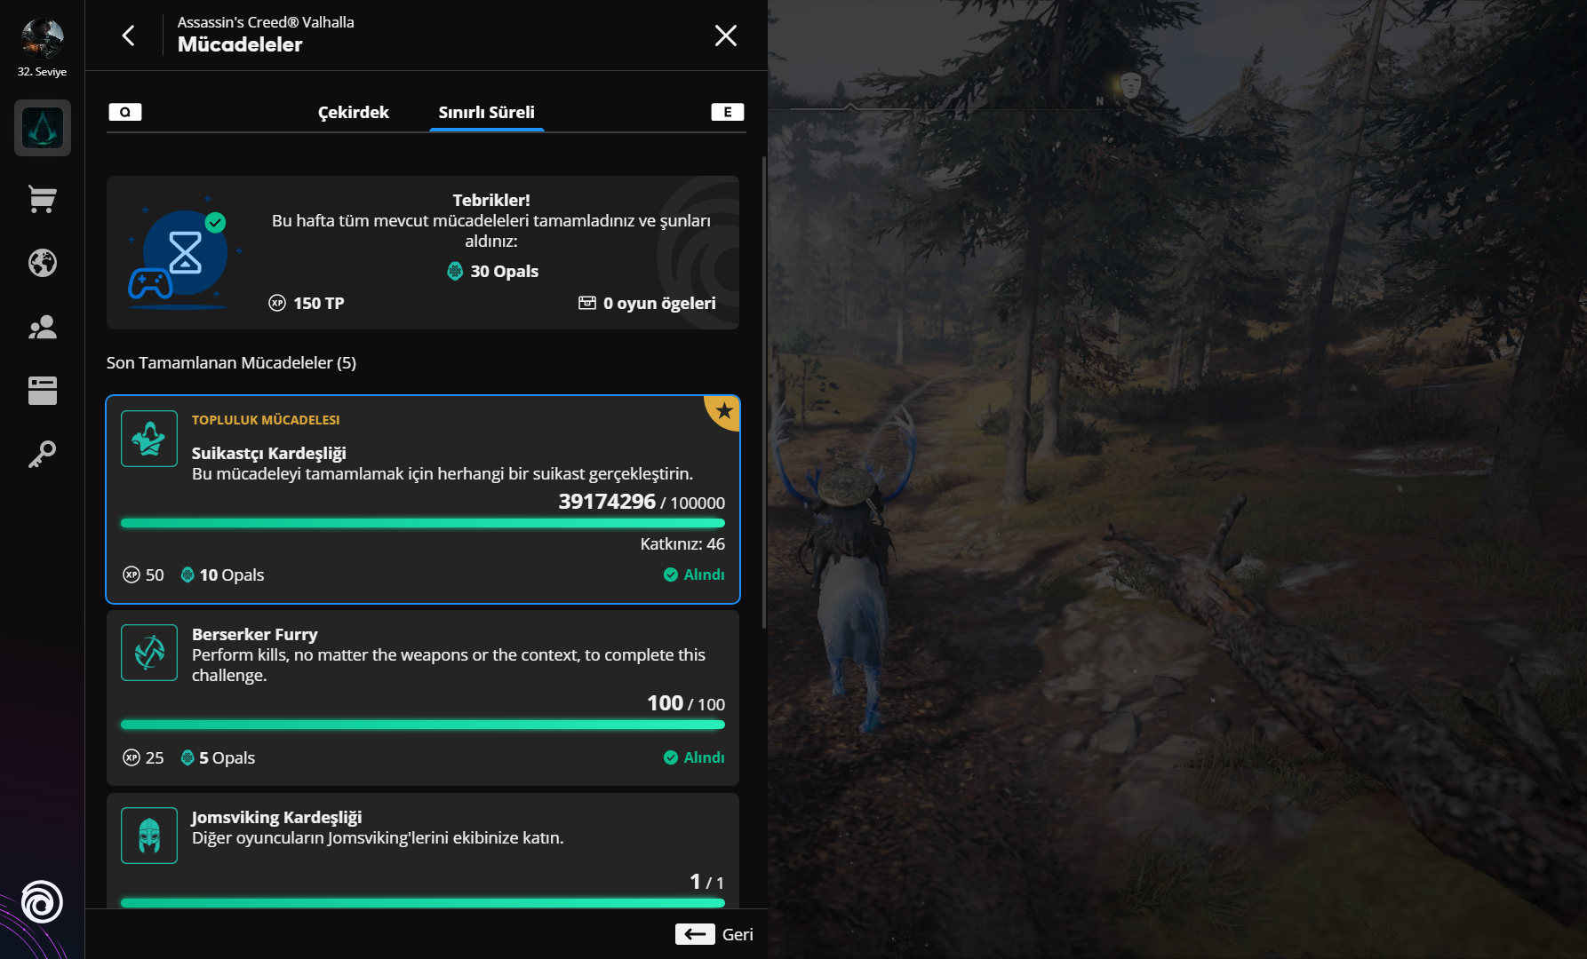Click the Geri back button
The height and width of the screenshot is (959, 1587).
[x=714, y=934]
